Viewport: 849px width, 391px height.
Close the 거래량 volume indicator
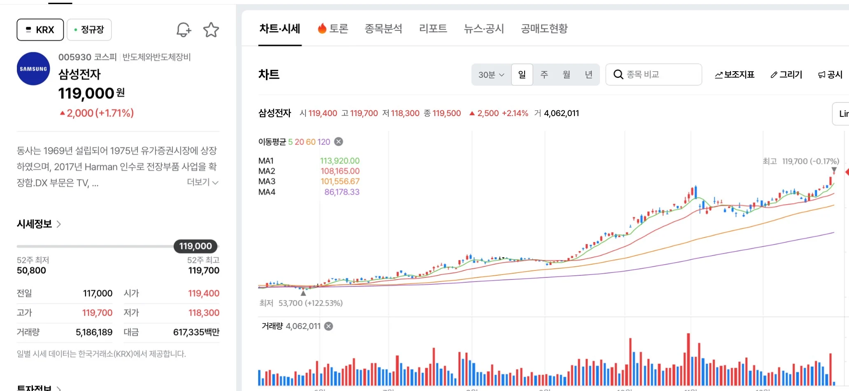coord(328,326)
